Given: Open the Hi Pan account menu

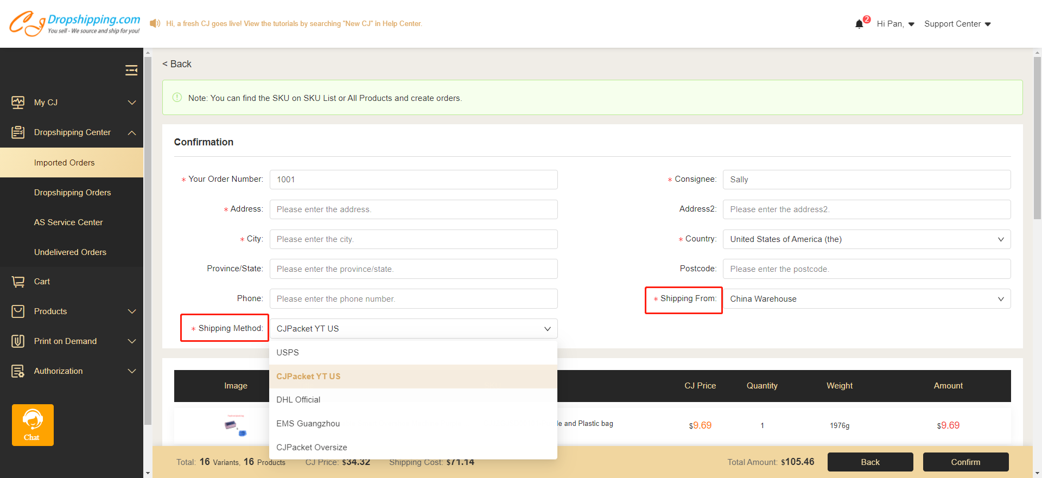Looking at the screenshot, I should pyautogui.click(x=895, y=24).
